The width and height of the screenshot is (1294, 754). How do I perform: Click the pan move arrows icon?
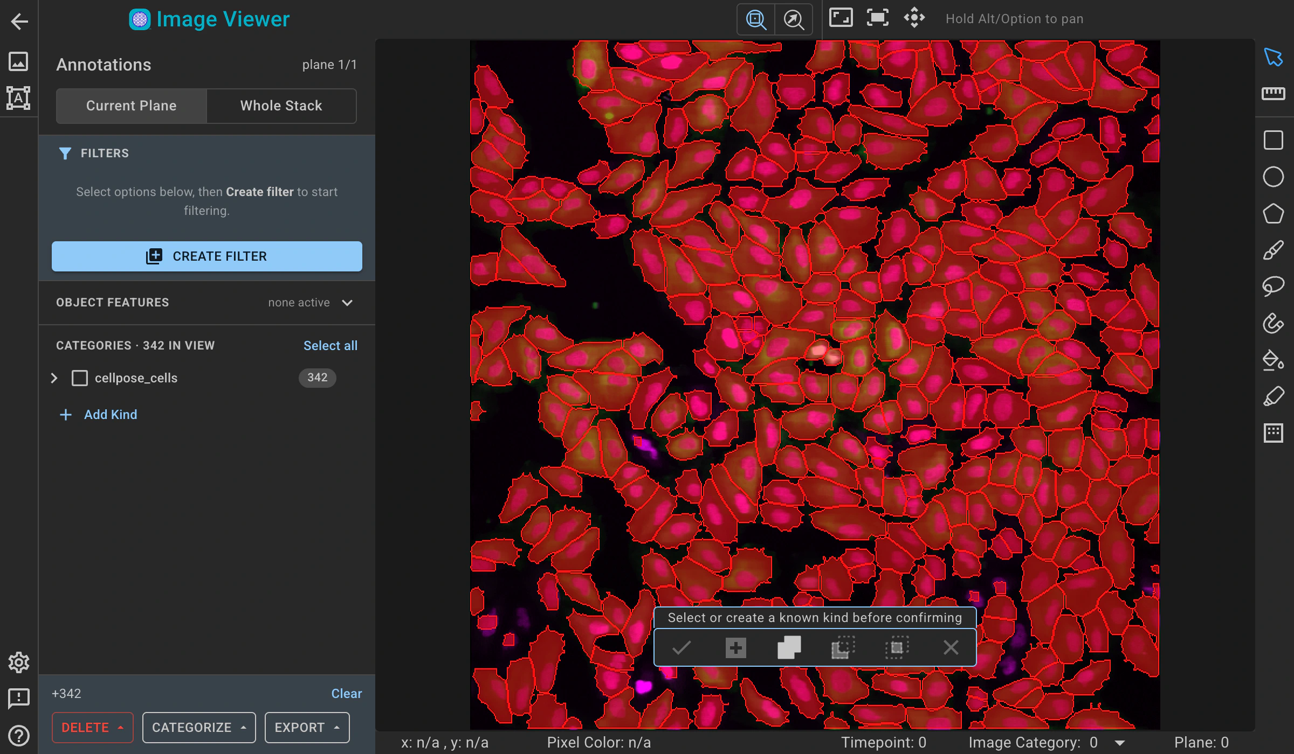pos(914,18)
